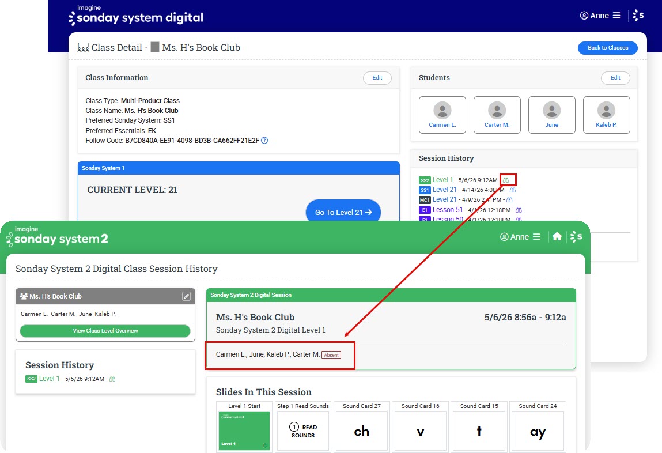Screen dimensions: 662x453
Task: Click the MC1 badge in session history
Action: click(424, 200)
